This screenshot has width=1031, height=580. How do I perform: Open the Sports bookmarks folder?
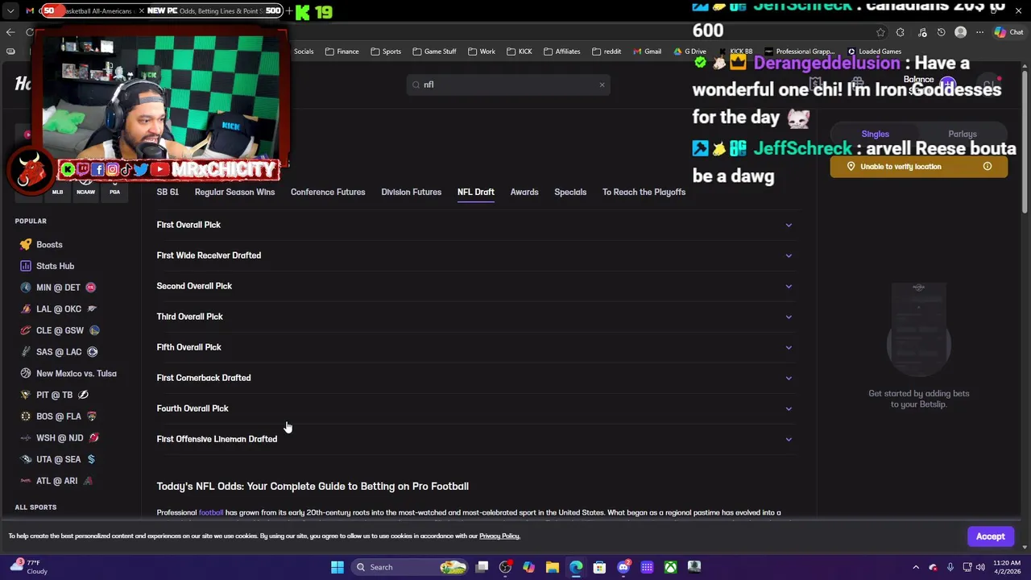point(386,52)
